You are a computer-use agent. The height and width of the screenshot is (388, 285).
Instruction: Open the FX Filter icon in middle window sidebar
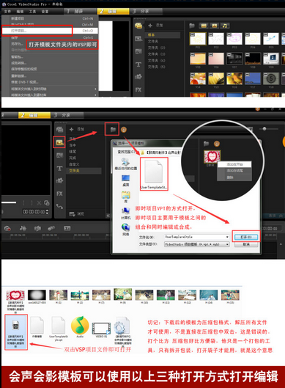click(59, 194)
